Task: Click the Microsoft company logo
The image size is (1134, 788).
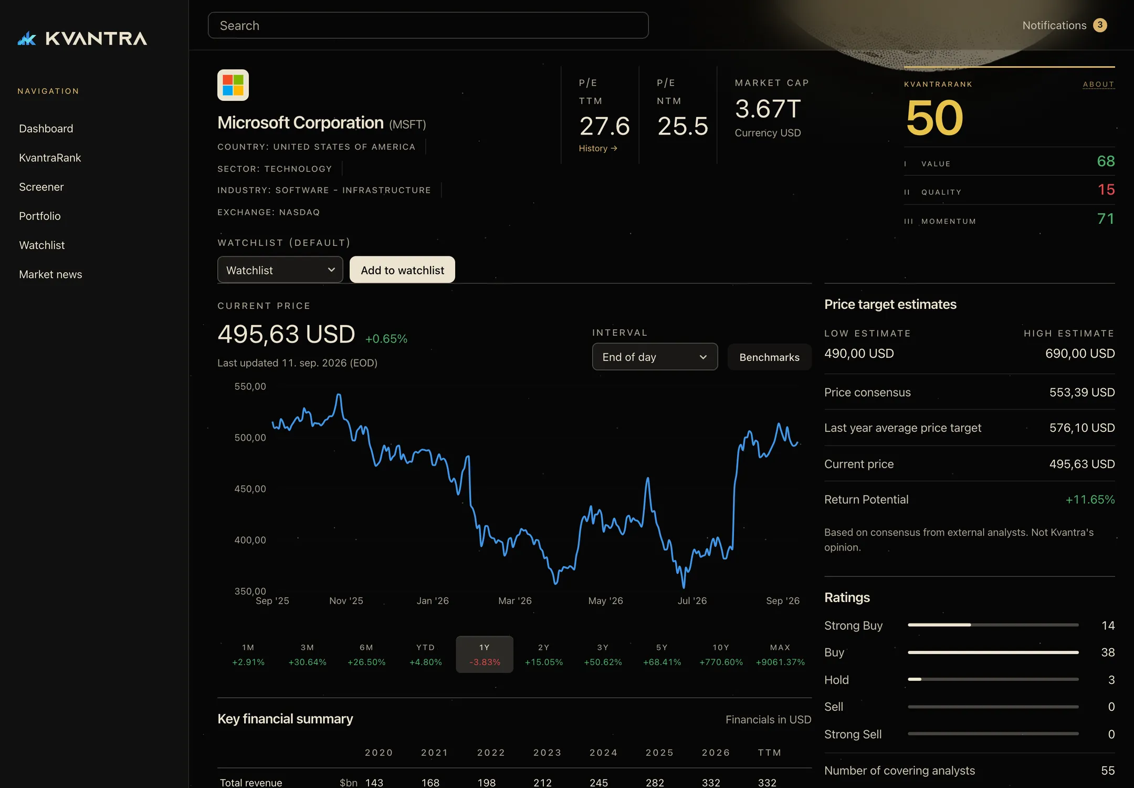Action: (233, 85)
